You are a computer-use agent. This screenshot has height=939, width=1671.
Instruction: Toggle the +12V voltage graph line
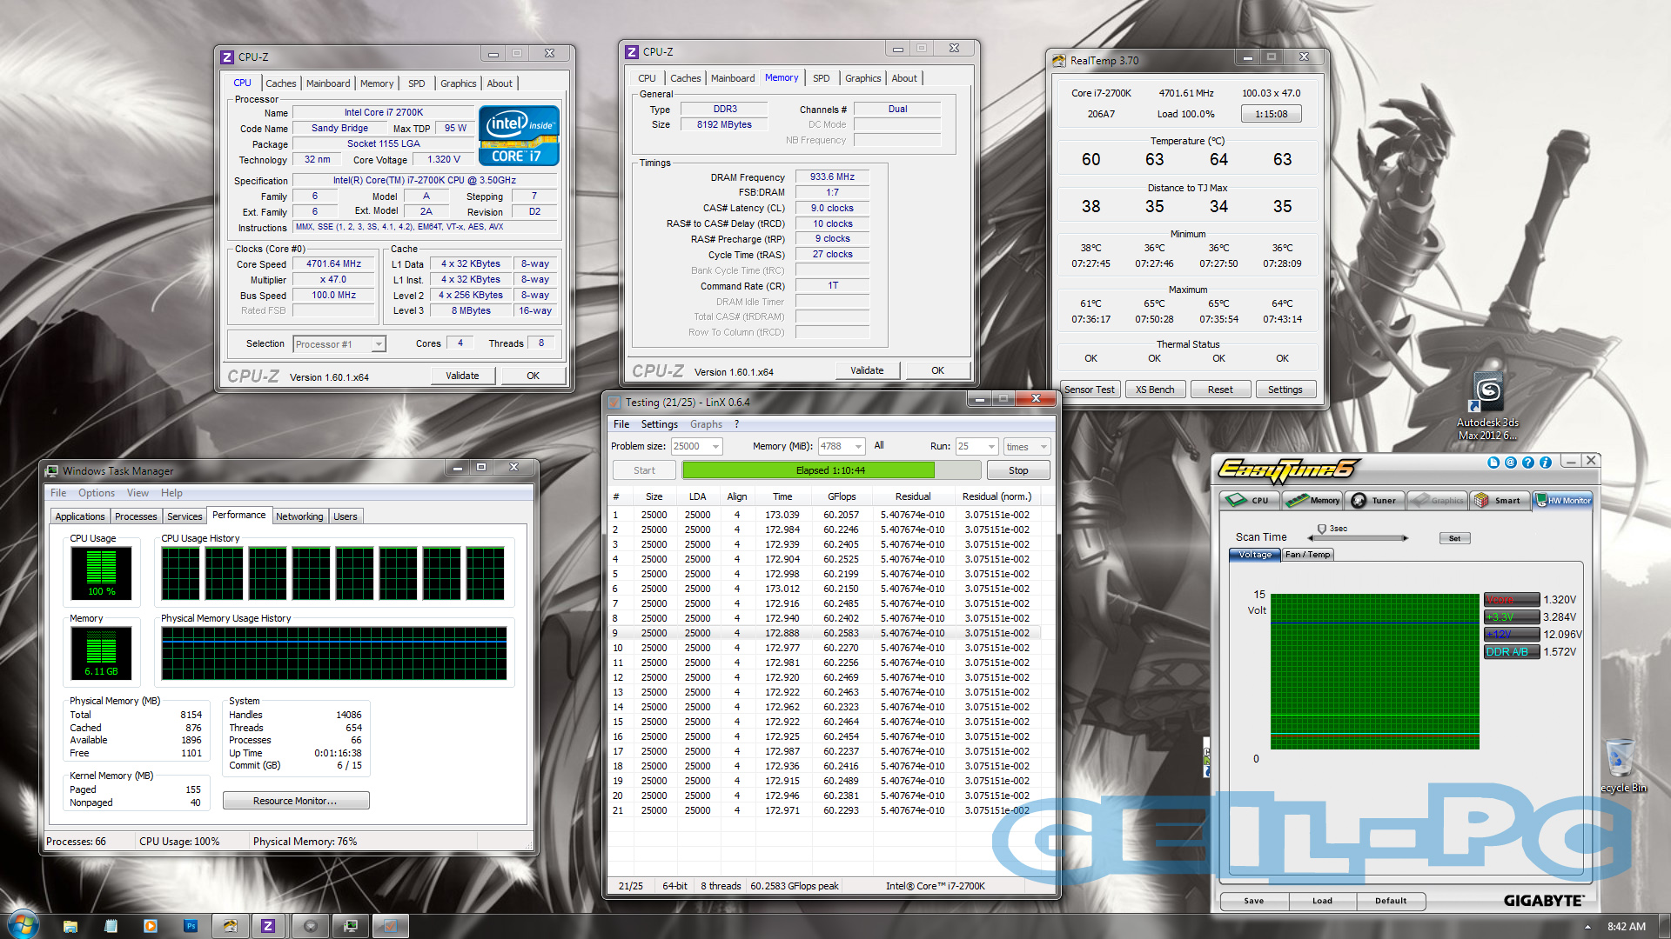tap(1511, 635)
